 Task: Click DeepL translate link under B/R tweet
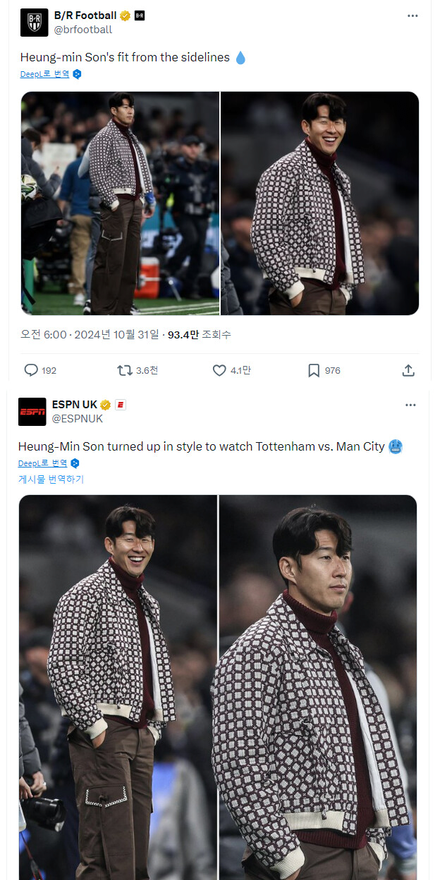pos(45,73)
